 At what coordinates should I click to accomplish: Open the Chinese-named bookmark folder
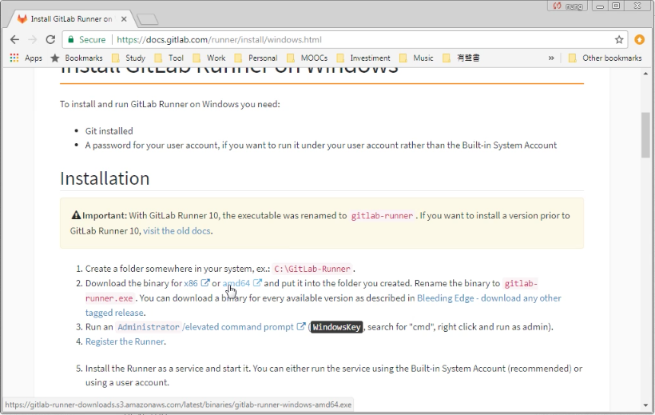461,58
